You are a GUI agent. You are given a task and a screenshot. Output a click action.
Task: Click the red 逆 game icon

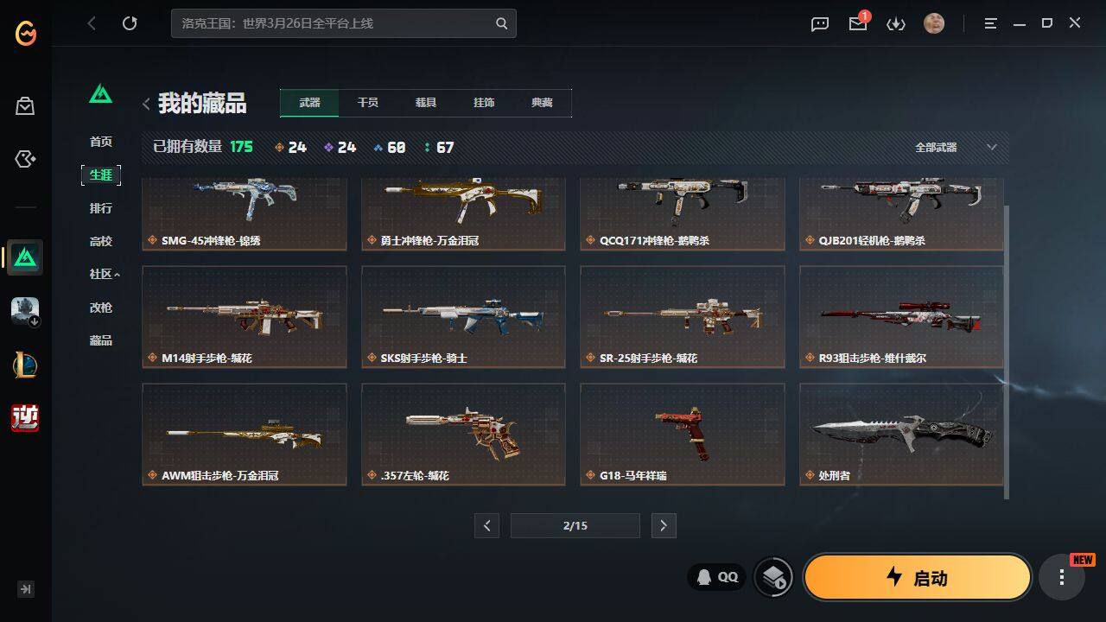(25, 417)
